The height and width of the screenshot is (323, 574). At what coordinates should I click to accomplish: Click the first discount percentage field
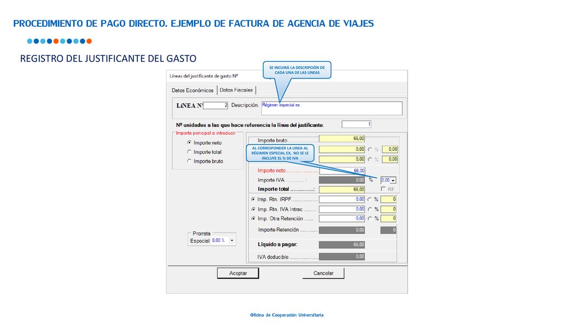pos(390,149)
